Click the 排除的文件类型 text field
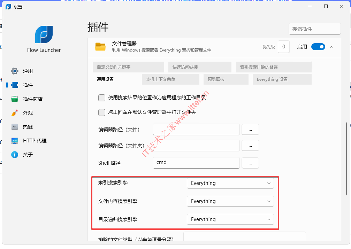Image resolution: width=351 pixels, height=249 pixels. [245, 236]
